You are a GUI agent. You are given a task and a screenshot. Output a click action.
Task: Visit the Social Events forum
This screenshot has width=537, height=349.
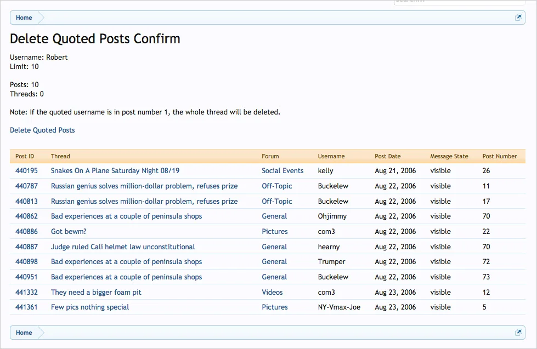[x=282, y=171]
